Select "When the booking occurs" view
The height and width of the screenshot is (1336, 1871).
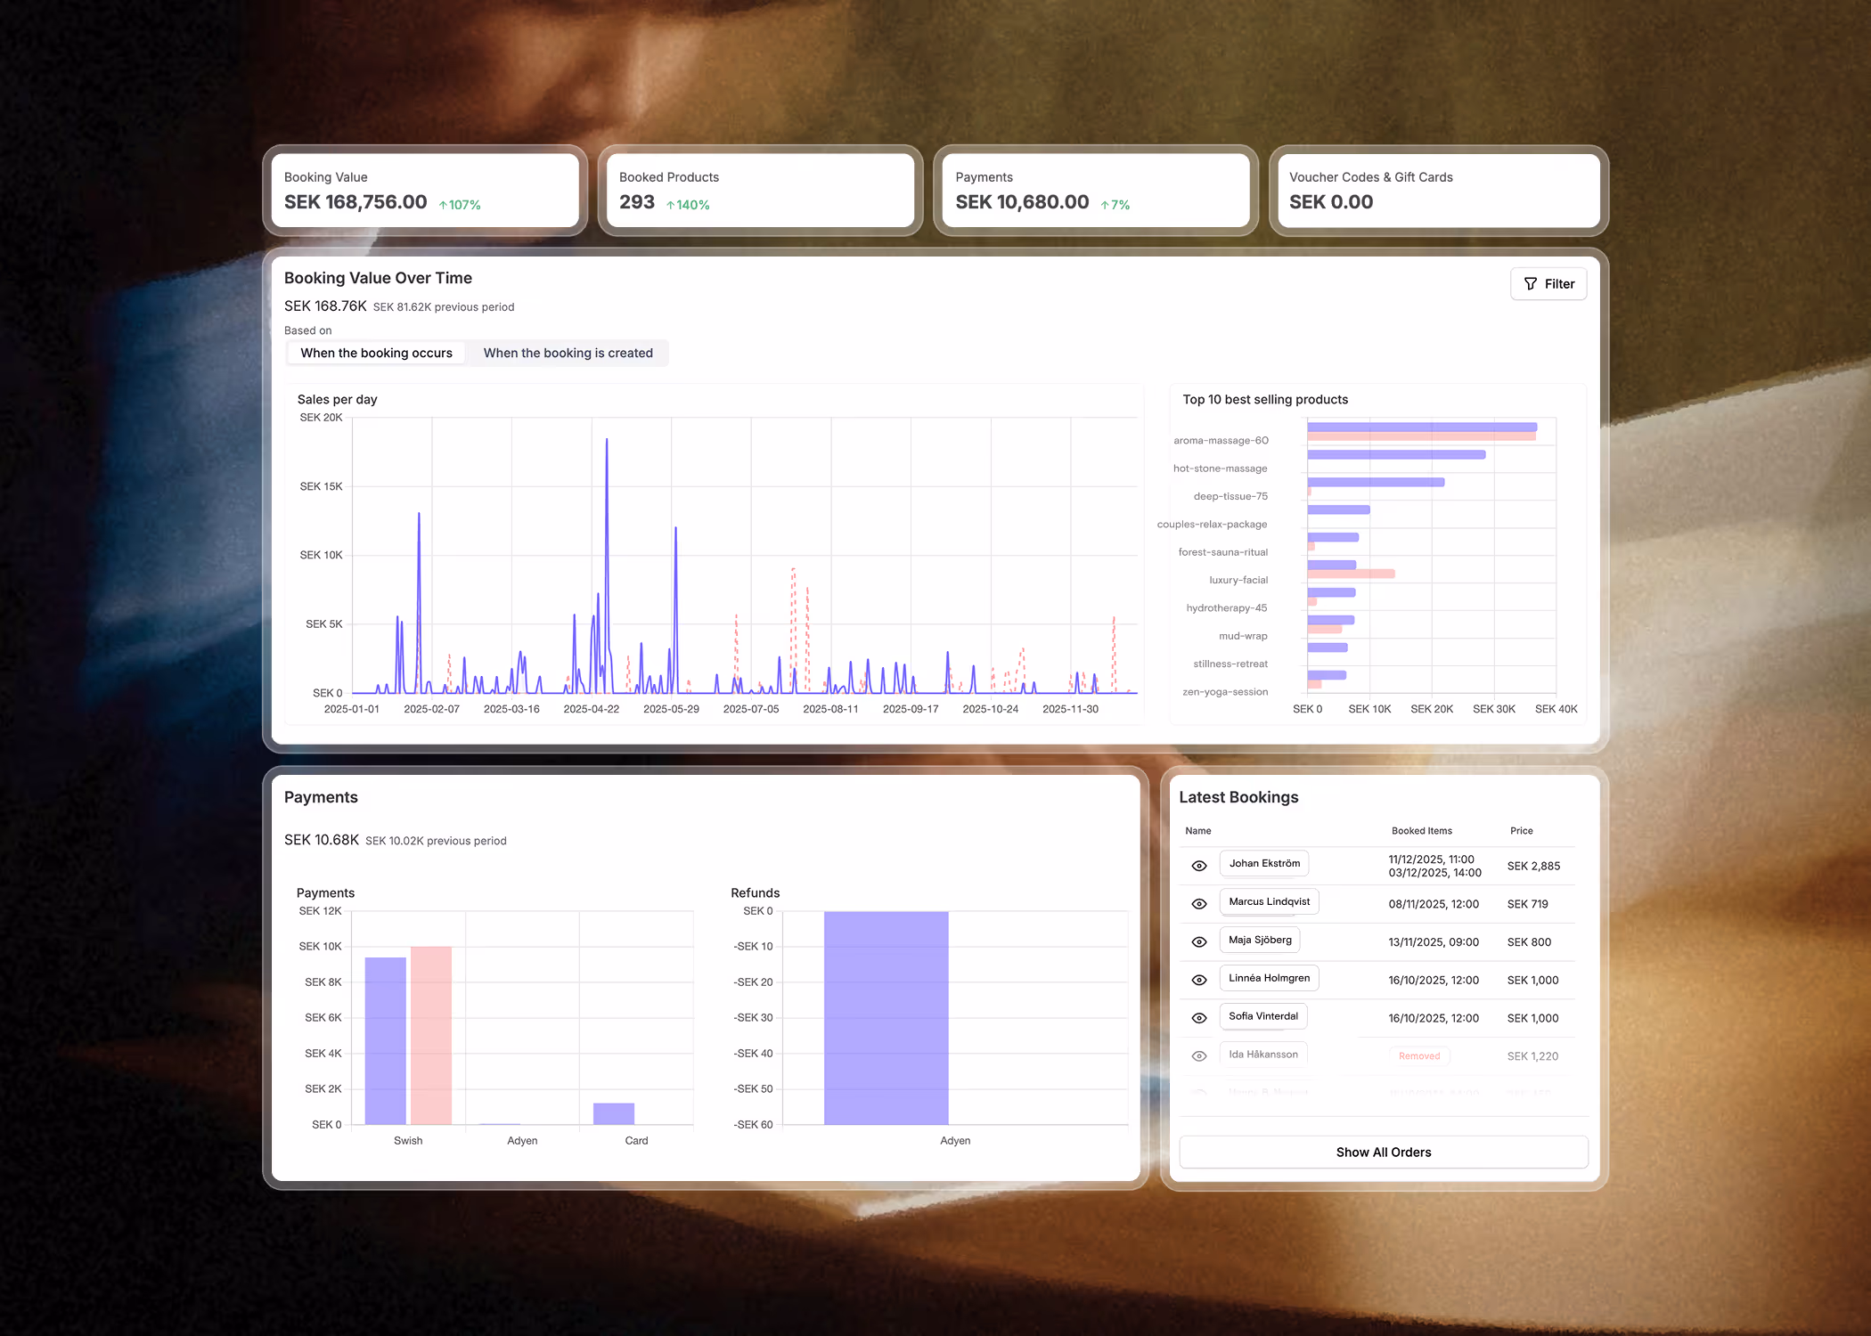pos(375,353)
